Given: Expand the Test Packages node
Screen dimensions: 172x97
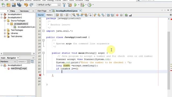Looking at the screenshot, I should pos(5,30).
